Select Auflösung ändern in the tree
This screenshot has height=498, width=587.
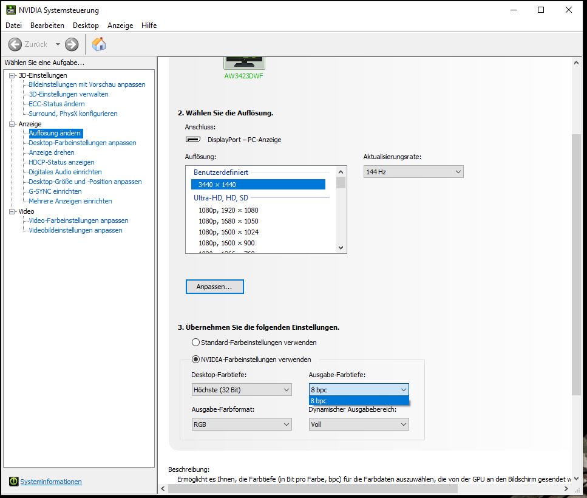55,133
